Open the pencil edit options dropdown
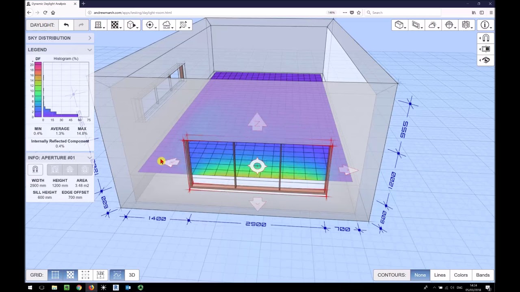This screenshot has width=520, height=292. (x=184, y=25)
